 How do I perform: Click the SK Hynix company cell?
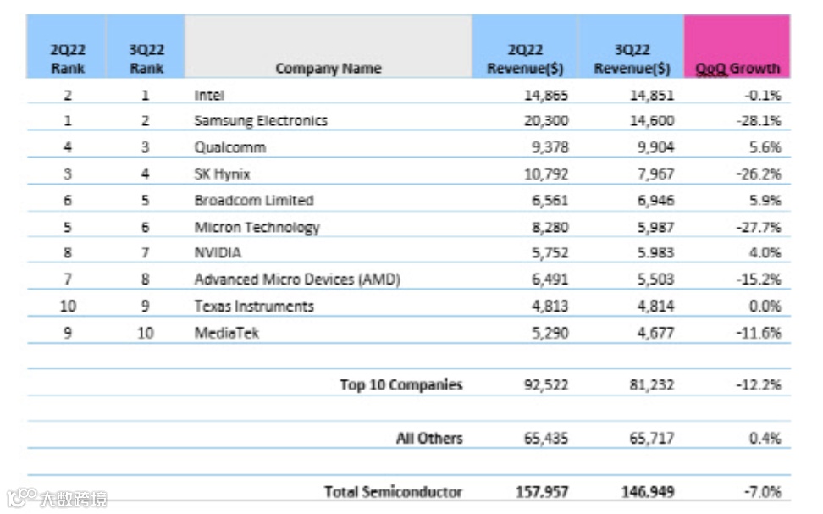point(222,174)
